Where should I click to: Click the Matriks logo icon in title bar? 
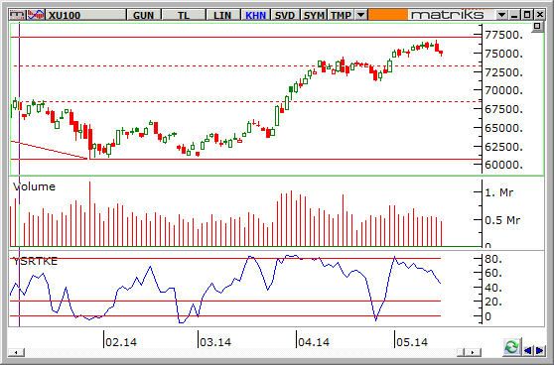pyautogui.click(x=18, y=15)
